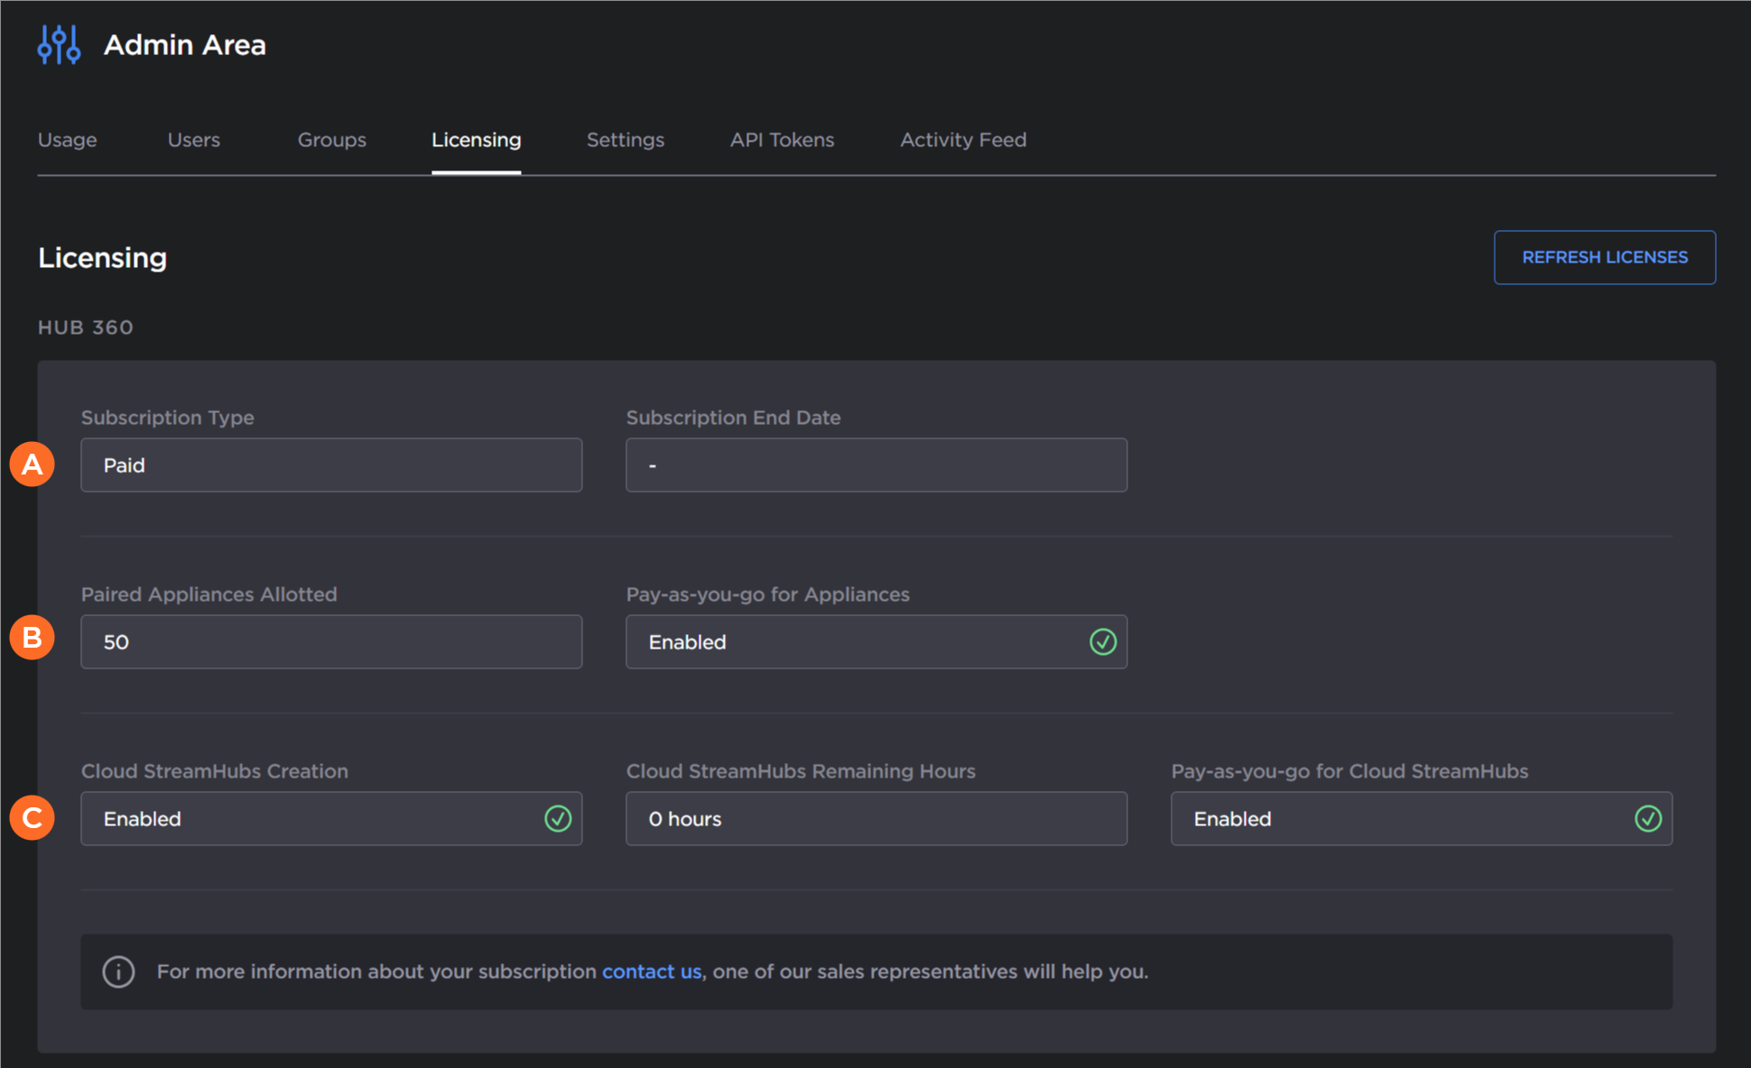Select the API Tokens tab
The height and width of the screenshot is (1068, 1751).
click(783, 140)
